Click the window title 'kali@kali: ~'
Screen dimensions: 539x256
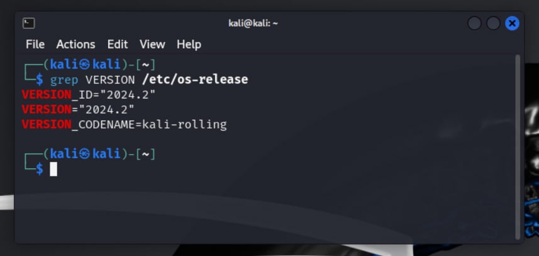tap(253, 23)
